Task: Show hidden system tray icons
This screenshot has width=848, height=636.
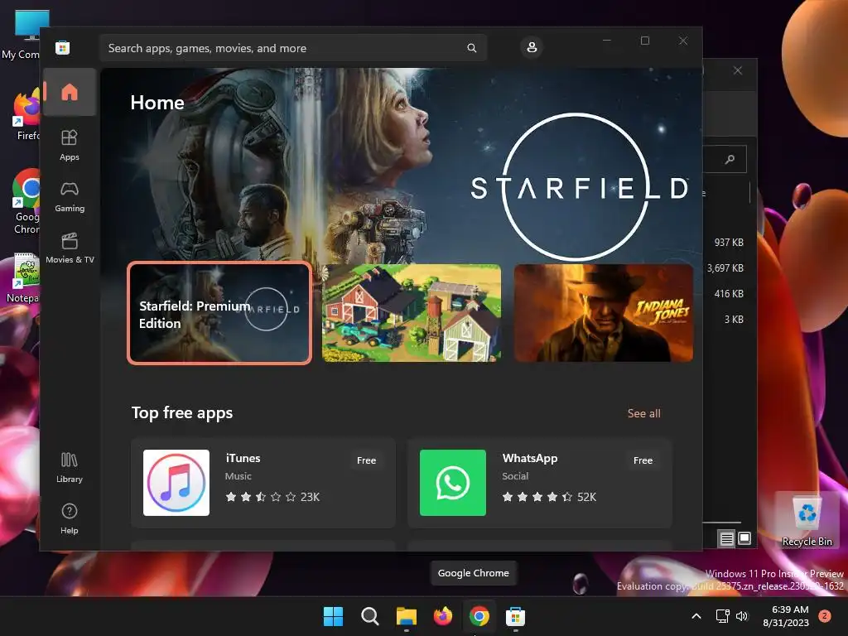Action: point(696,616)
